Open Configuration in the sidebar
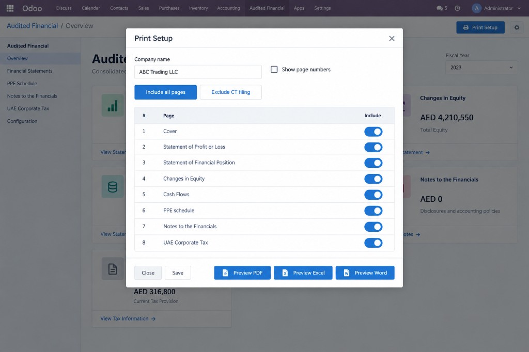This screenshot has height=352, width=529. tap(22, 121)
